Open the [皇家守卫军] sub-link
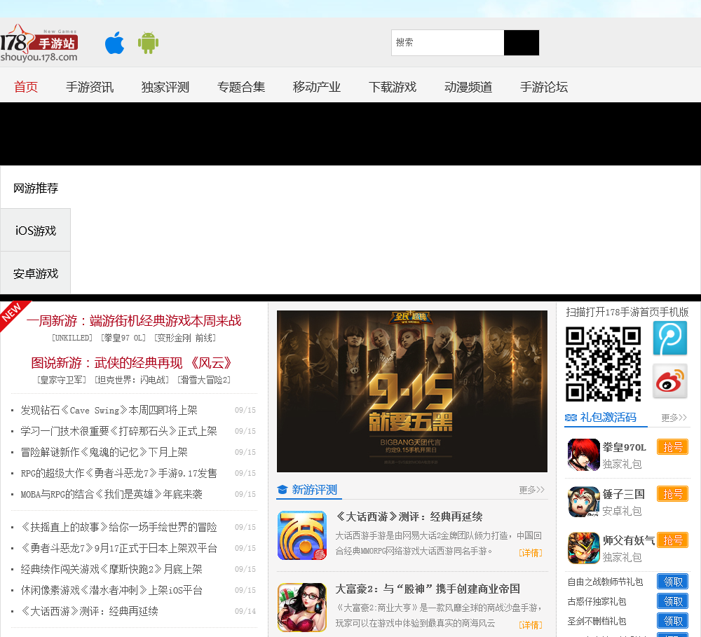This screenshot has height=637, width=701. pyautogui.click(x=62, y=380)
